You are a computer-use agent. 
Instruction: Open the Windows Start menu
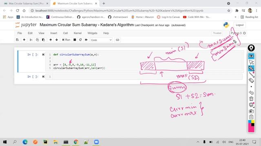pyautogui.click(x=5, y=142)
